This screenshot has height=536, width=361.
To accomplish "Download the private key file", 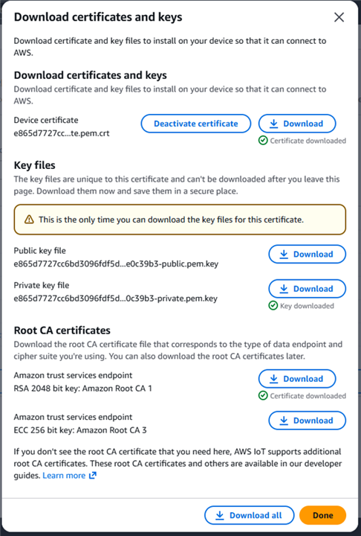I will tap(307, 289).
